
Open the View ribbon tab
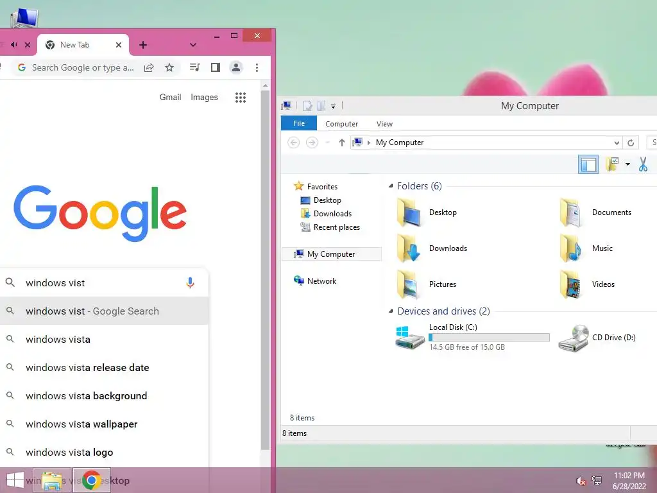384,124
